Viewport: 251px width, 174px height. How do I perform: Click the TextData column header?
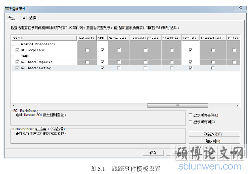(190, 38)
